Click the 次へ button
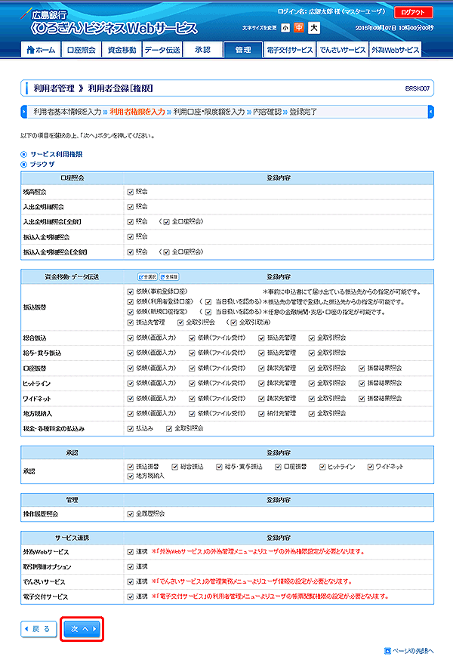453x660 pixels. coord(82,629)
